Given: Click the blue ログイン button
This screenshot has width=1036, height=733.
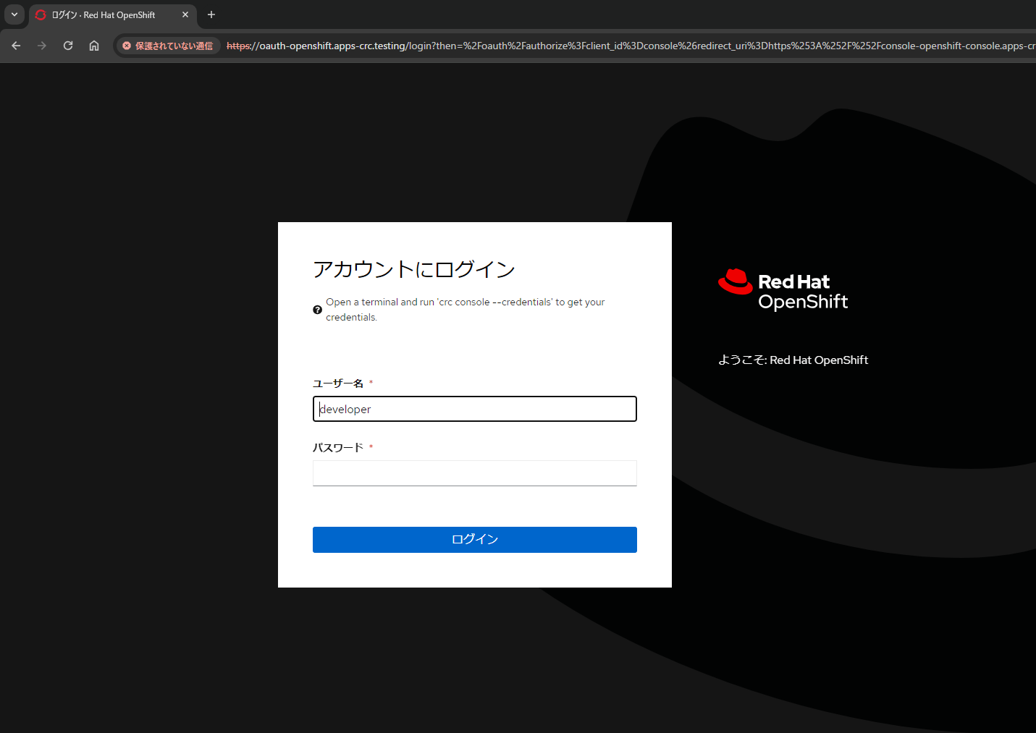Looking at the screenshot, I should (474, 540).
